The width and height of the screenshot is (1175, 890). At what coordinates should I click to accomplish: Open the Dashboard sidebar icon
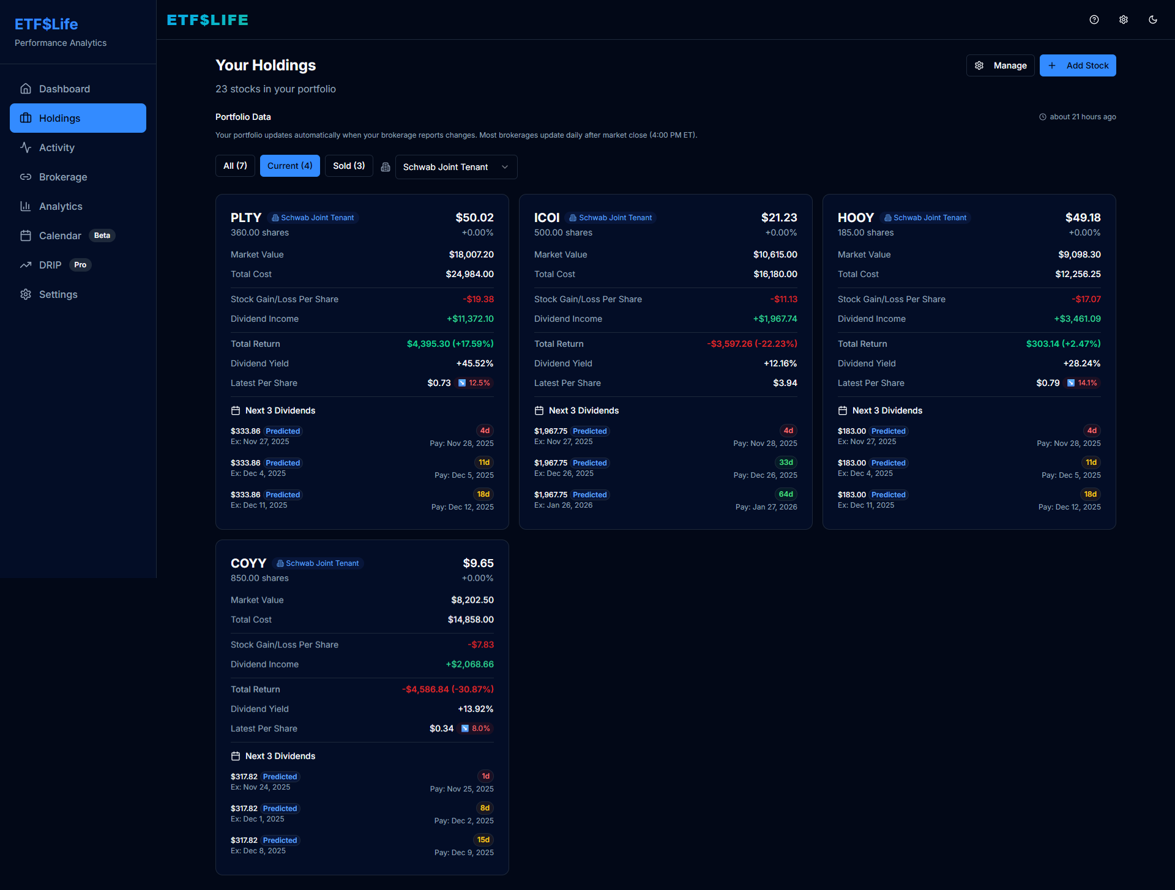pyautogui.click(x=26, y=89)
